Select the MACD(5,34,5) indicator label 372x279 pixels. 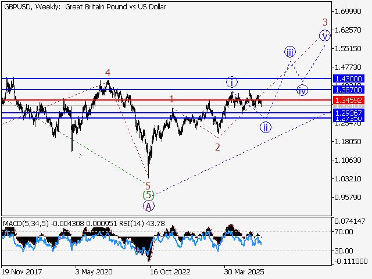26,223
